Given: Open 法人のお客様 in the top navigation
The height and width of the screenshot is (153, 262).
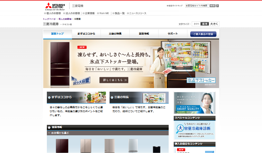Looking at the screenshot, I should point(71,13).
